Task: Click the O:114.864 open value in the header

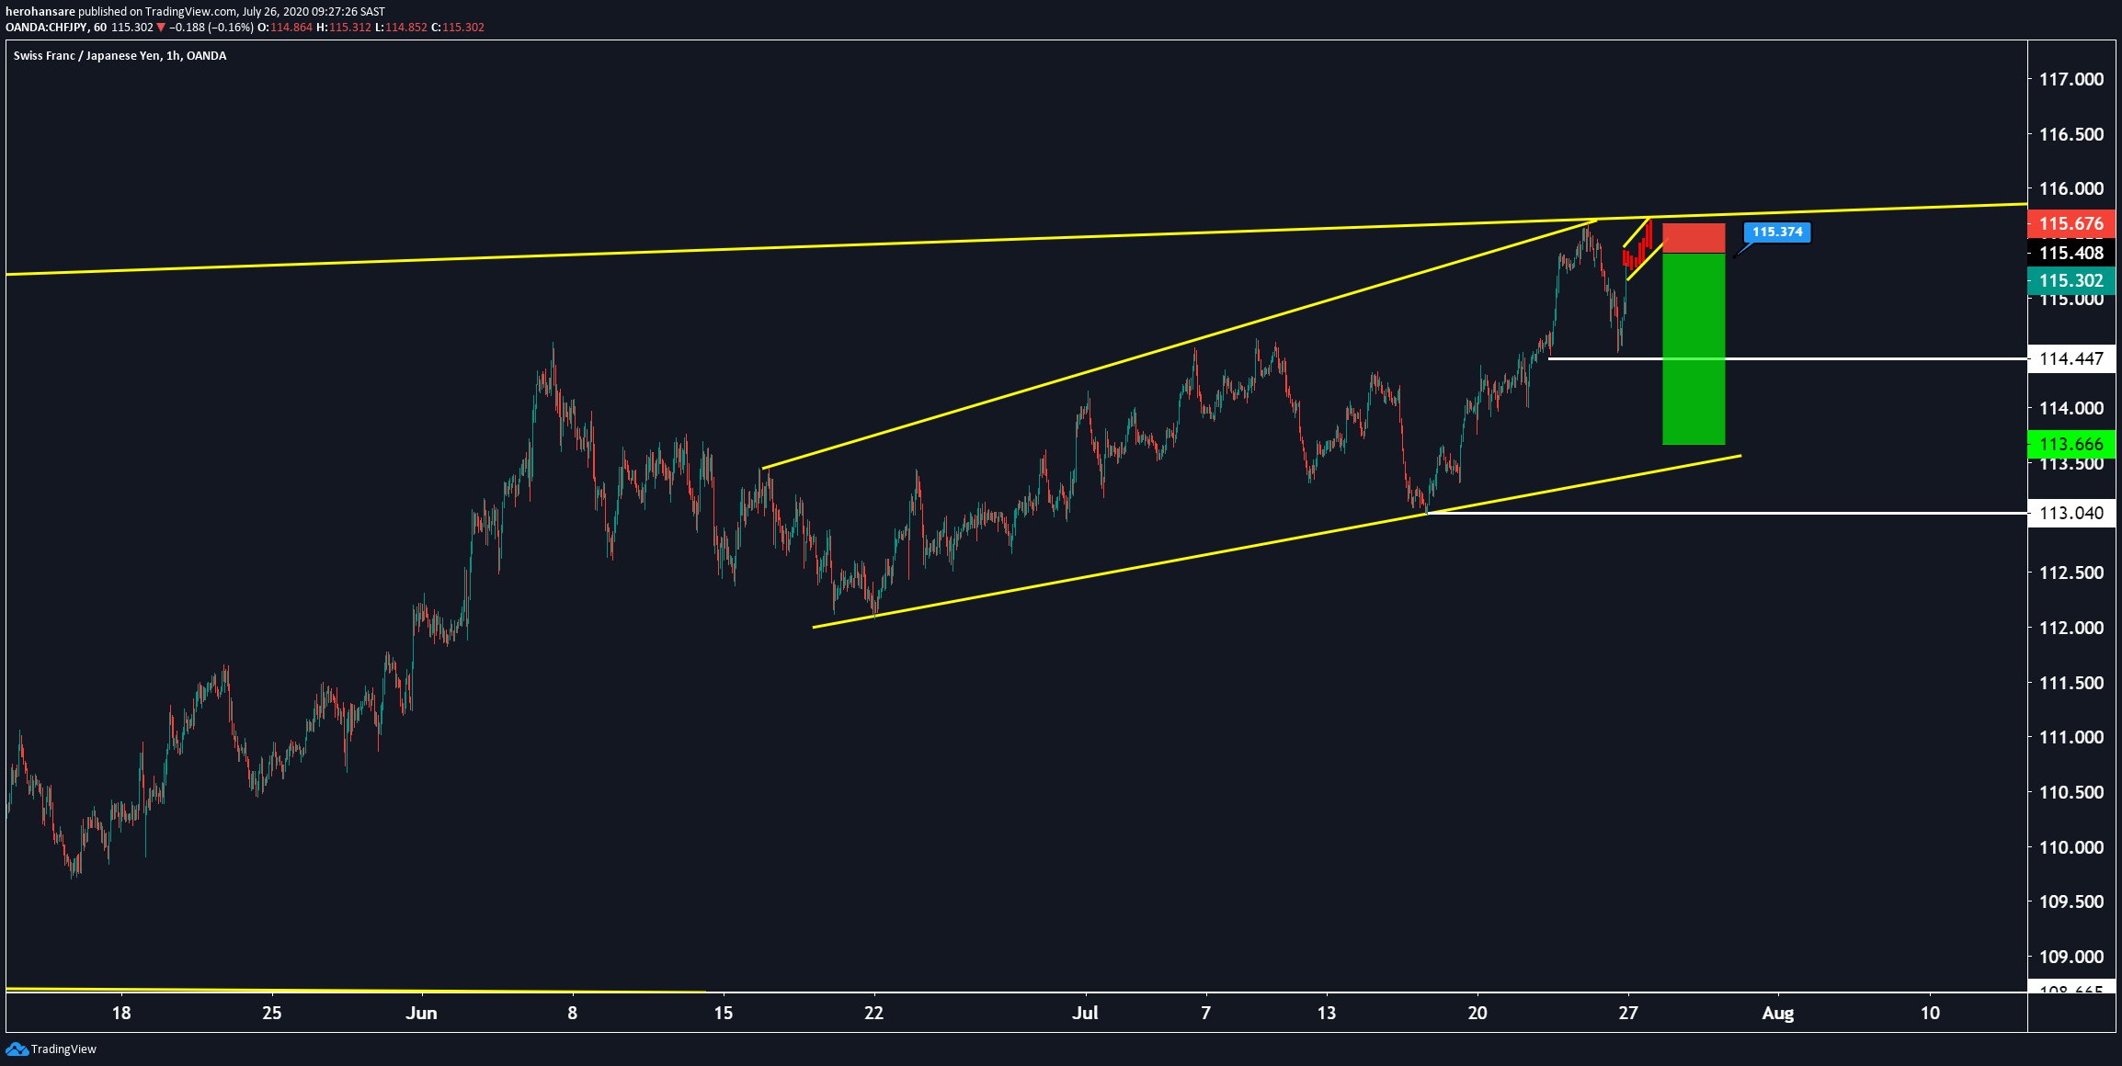Action: click(285, 28)
